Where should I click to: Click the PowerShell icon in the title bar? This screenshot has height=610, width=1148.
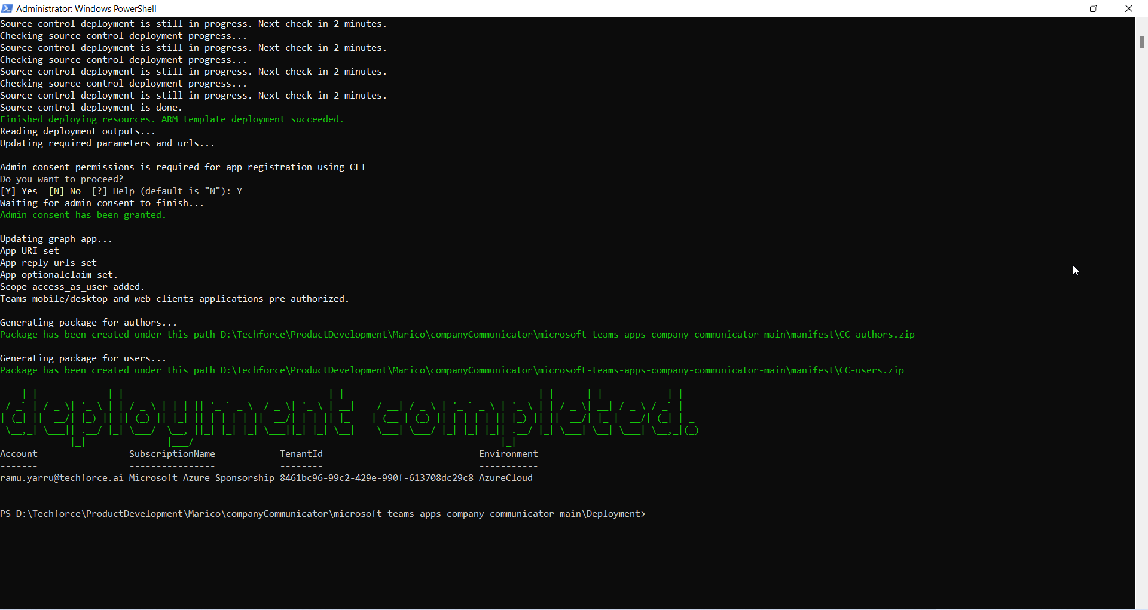tap(7, 8)
